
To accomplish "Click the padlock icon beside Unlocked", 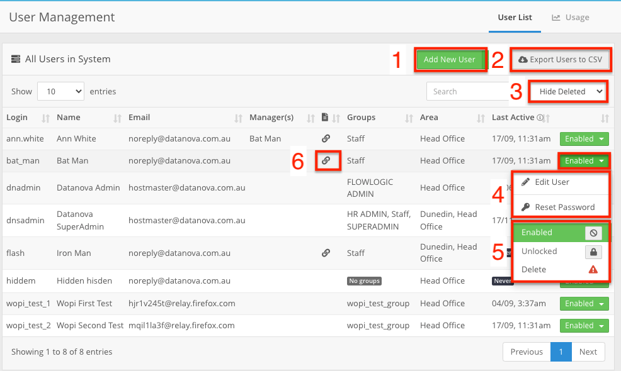I will [x=593, y=252].
